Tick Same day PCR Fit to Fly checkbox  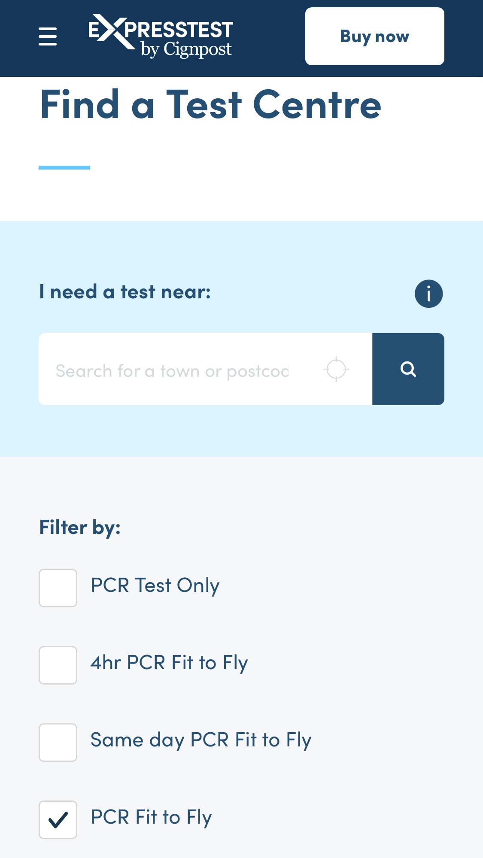(58, 743)
